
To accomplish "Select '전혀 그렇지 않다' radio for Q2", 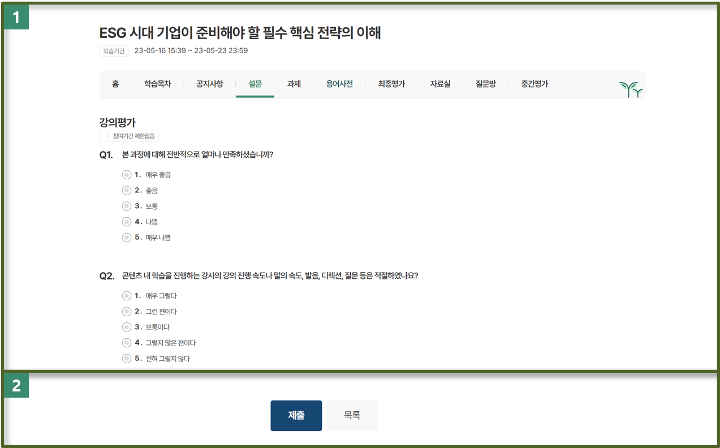I will [x=127, y=359].
